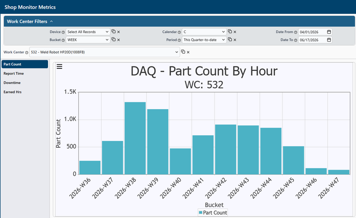Clear the Bucket filter with its x
356x218 pixels.
point(119,40)
